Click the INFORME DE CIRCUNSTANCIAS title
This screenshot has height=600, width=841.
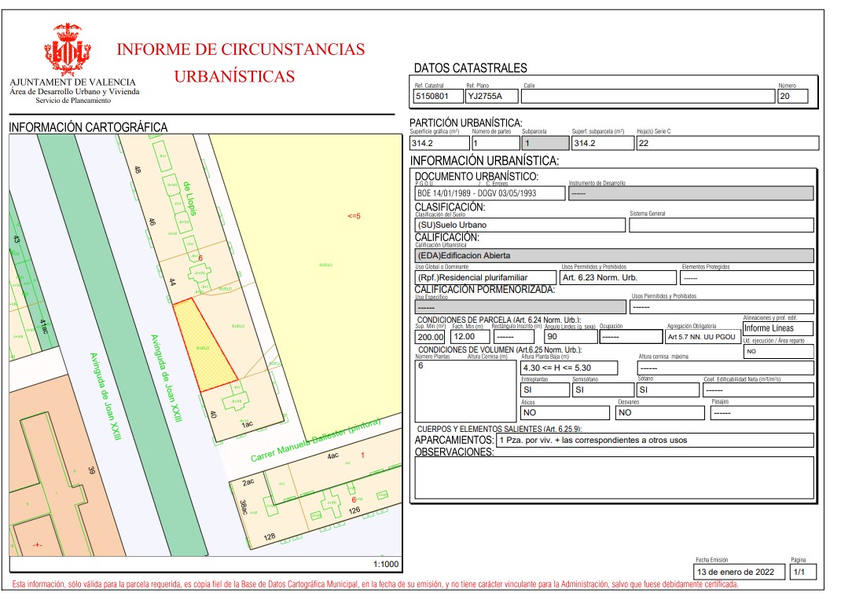[241, 49]
